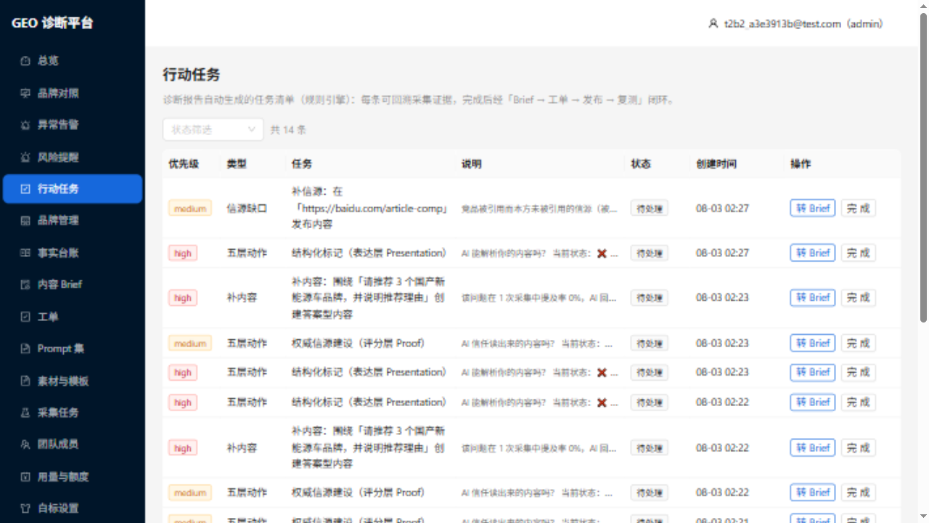This screenshot has width=929, height=523.
Task: Click the 行动任务 checkbox icon in the sidebar
Action: [25, 189]
